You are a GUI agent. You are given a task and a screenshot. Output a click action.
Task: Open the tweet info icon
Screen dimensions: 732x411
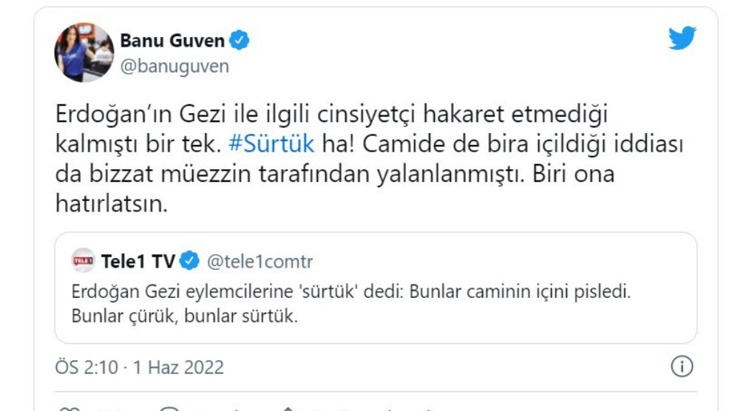[x=681, y=366]
